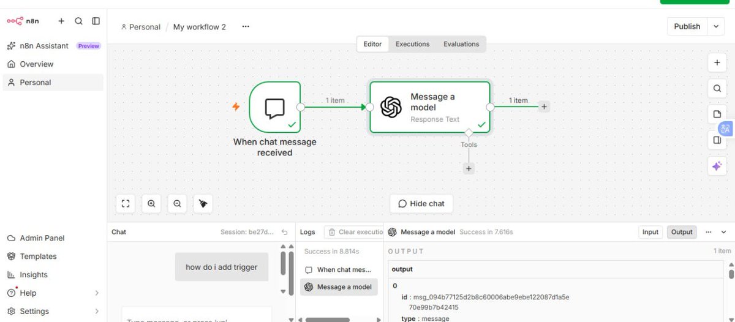Tidy up the workflow nodes

[x=203, y=203]
